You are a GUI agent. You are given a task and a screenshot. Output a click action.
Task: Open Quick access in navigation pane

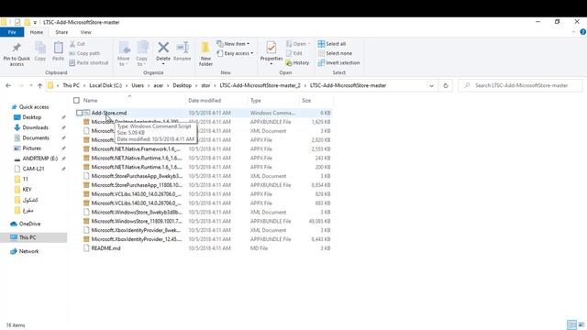coord(34,106)
